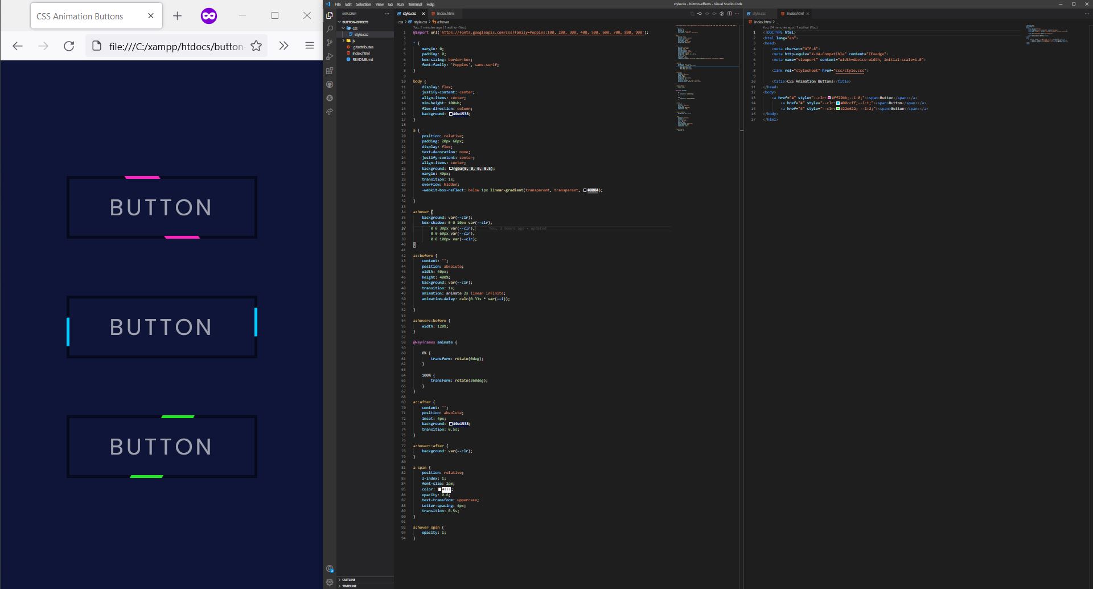
Task: Click the style.css minimap code overview
Action: click(x=706, y=78)
